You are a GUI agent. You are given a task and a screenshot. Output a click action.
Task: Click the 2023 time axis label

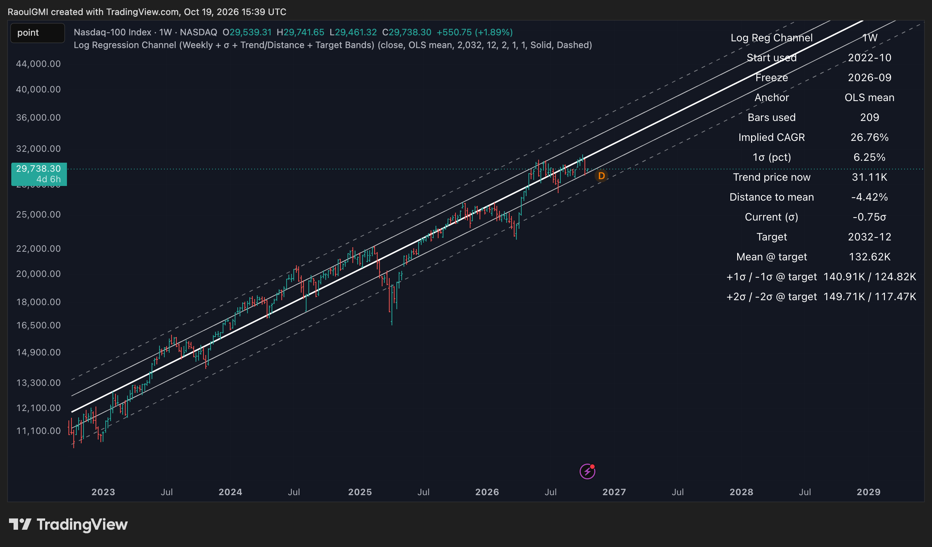pos(103,492)
